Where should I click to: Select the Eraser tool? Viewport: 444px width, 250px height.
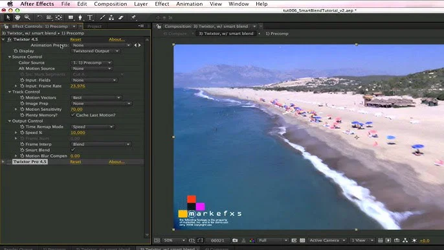[x=121, y=17]
